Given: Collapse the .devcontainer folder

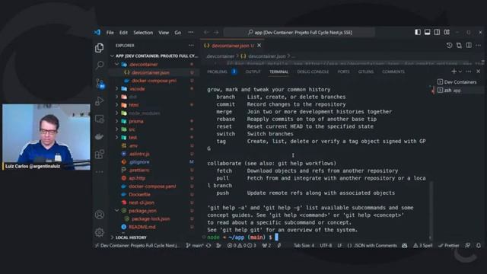Looking at the screenshot, I should pyautogui.click(x=117, y=64).
